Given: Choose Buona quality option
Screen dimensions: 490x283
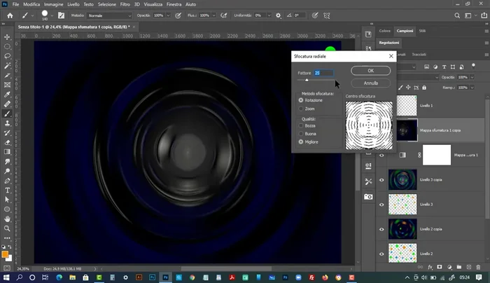Looking at the screenshot, I should point(302,133).
